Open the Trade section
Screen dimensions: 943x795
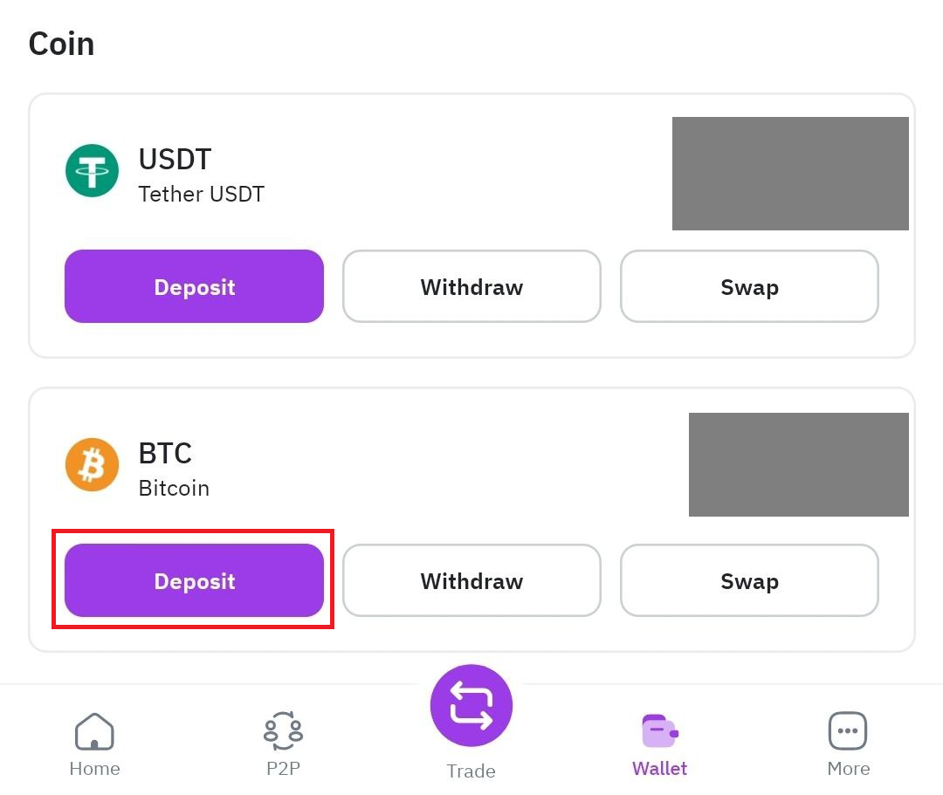[471, 771]
